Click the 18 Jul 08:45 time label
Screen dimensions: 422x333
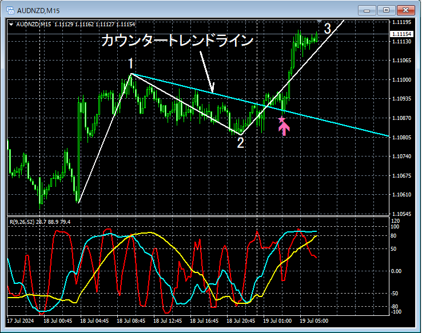tap(131, 321)
